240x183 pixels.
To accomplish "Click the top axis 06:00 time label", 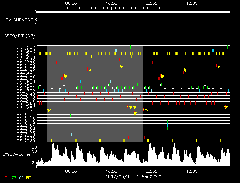I will 71,3.
